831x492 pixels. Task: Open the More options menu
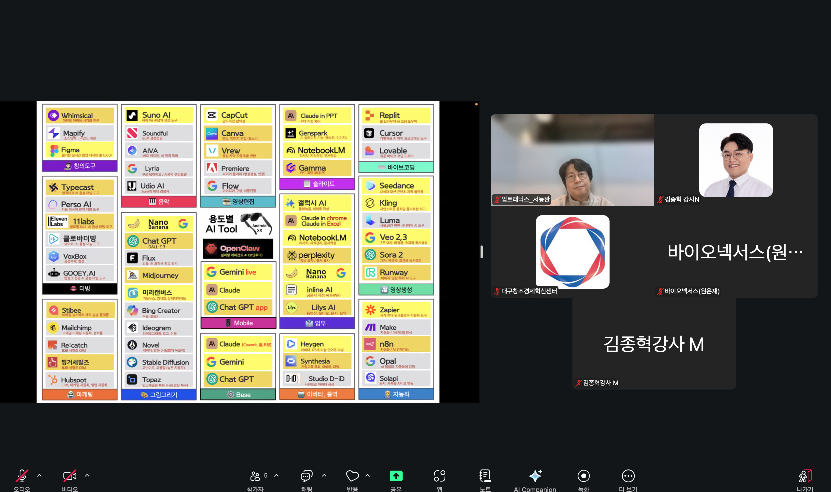pos(628,476)
